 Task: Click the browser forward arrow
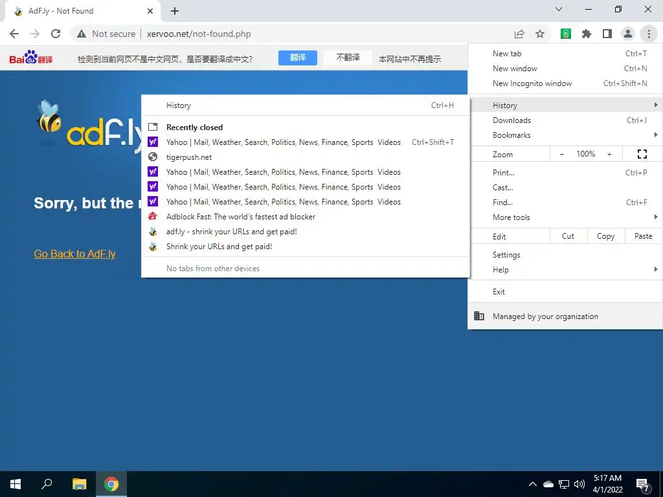[x=35, y=34]
